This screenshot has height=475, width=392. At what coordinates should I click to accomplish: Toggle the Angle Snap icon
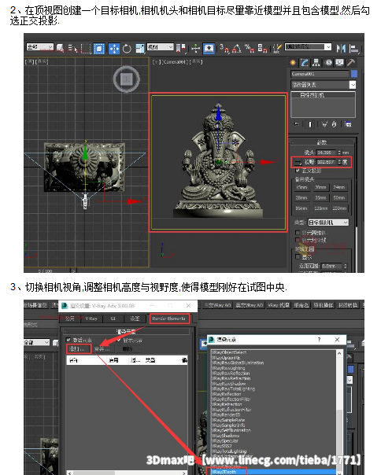[x=237, y=49]
